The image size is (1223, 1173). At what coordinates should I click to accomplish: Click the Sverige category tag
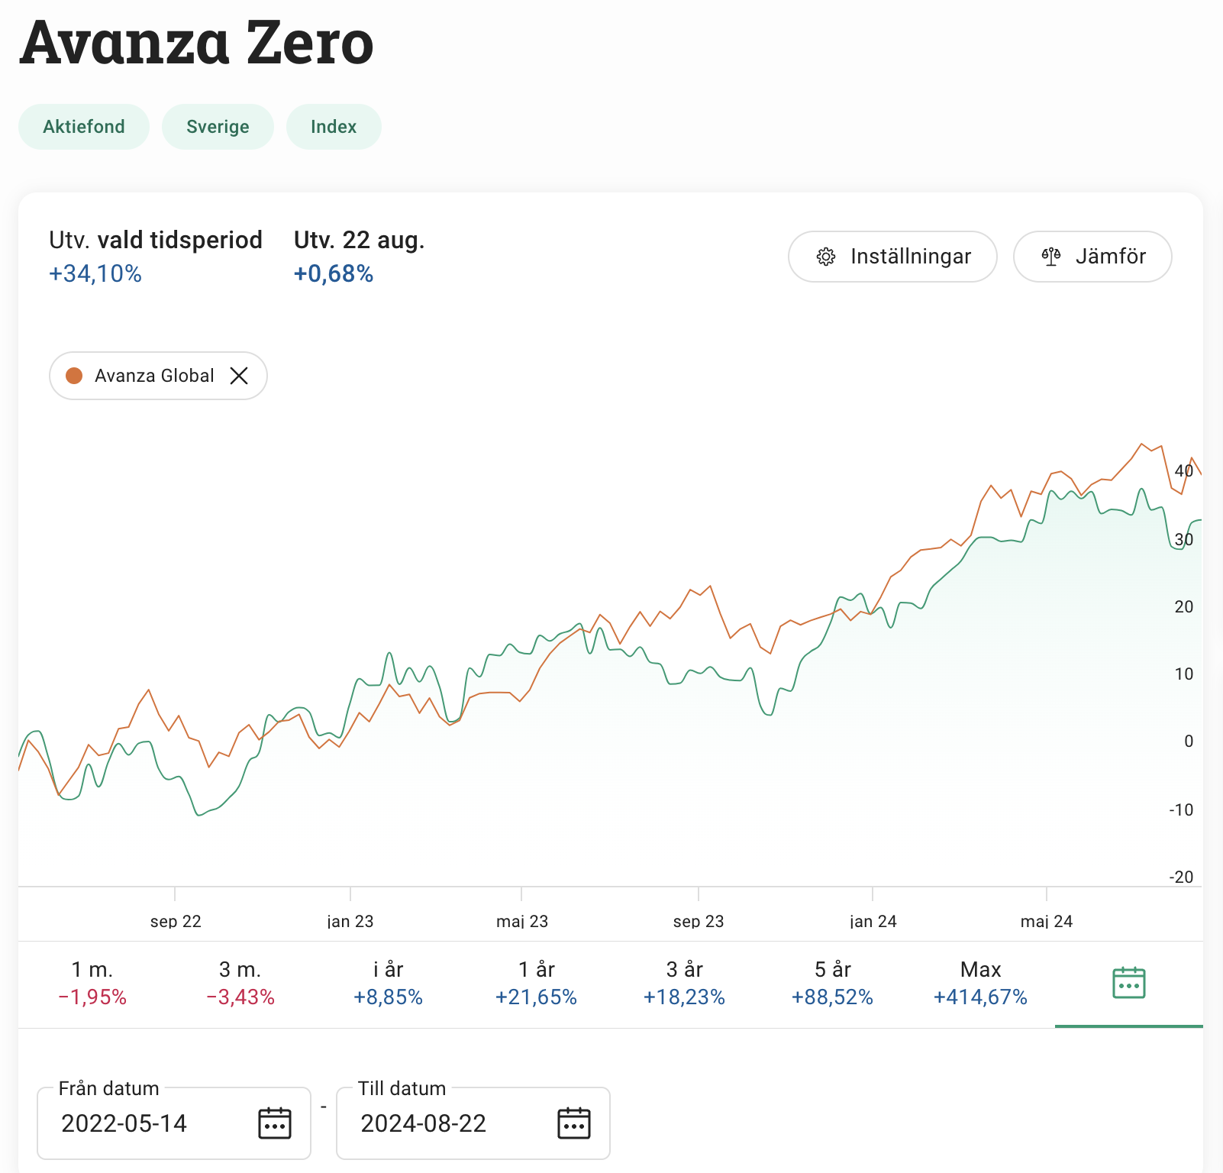tap(218, 127)
